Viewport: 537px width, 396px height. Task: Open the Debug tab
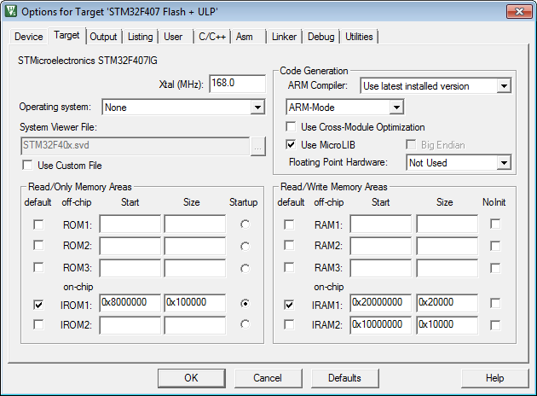pyautogui.click(x=320, y=37)
